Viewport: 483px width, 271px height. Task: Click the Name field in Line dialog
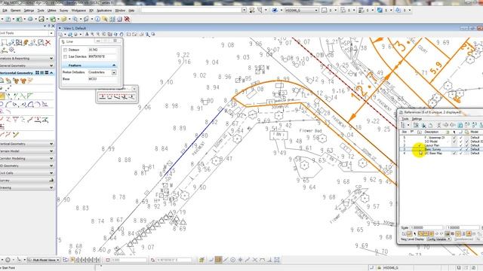tap(102, 79)
